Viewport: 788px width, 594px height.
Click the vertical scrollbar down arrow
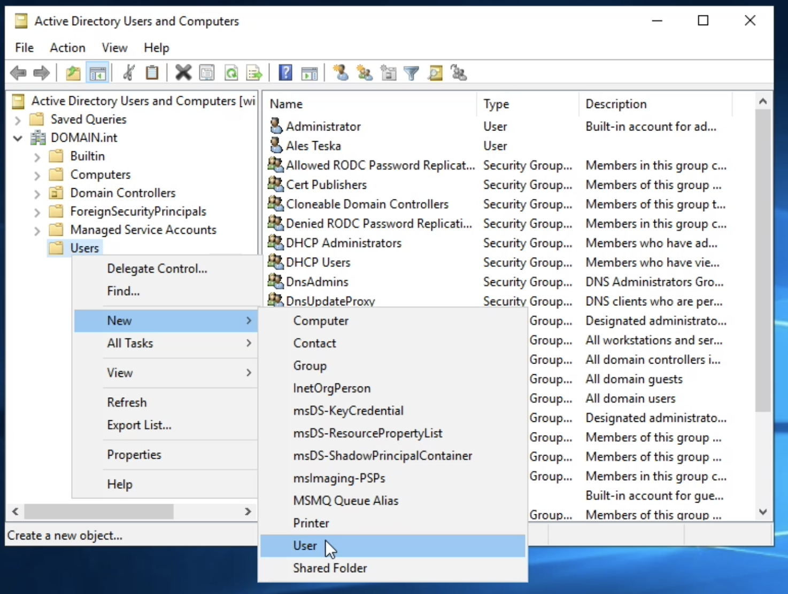pos(763,512)
